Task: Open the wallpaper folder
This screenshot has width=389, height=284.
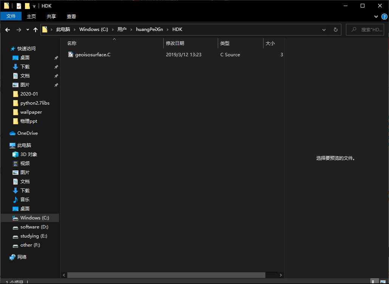Action: pos(31,112)
